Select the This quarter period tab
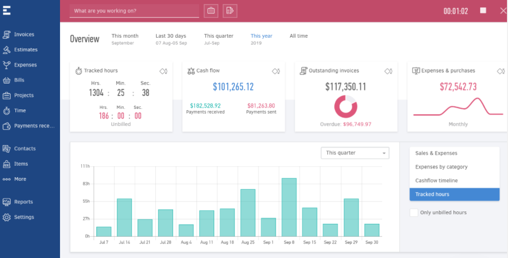This screenshot has height=258, width=508. click(219, 39)
